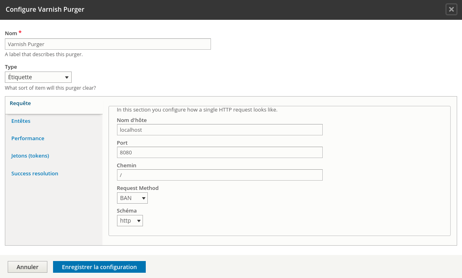Select the Port field containing 8080
Screen dimensions: 462x278
(219, 152)
